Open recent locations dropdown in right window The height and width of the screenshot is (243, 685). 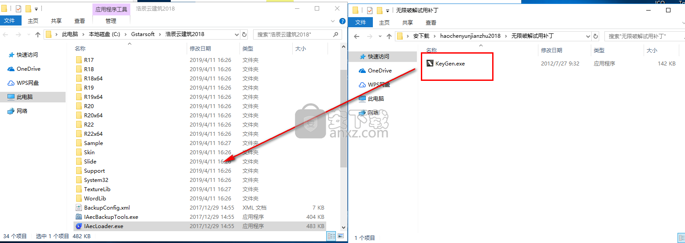click(381, 36)
